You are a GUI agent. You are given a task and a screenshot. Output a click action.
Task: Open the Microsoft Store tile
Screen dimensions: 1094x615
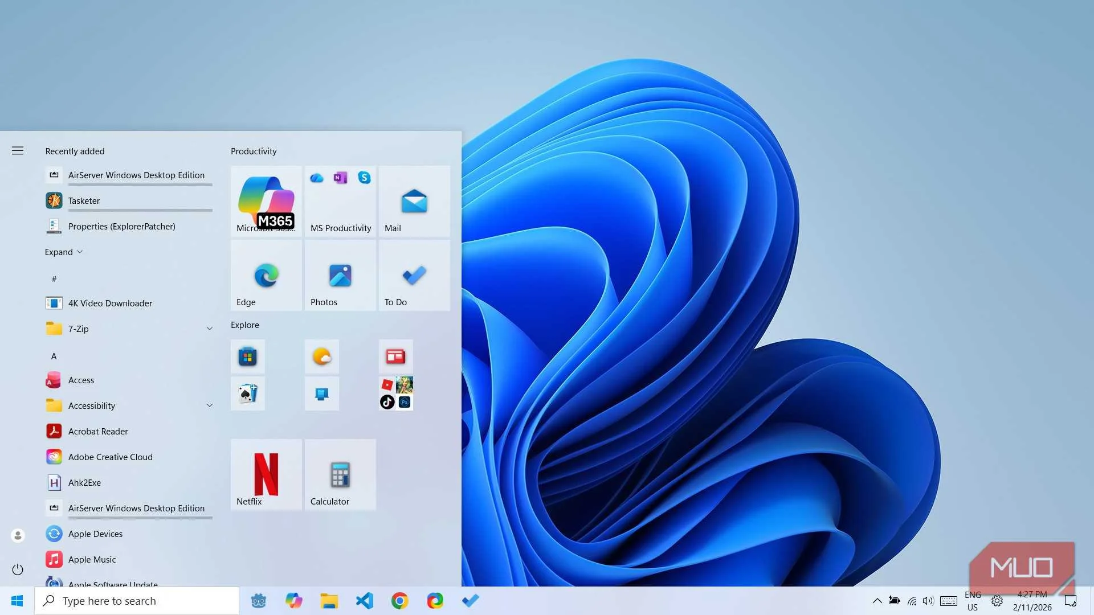[x=247, y=356]
